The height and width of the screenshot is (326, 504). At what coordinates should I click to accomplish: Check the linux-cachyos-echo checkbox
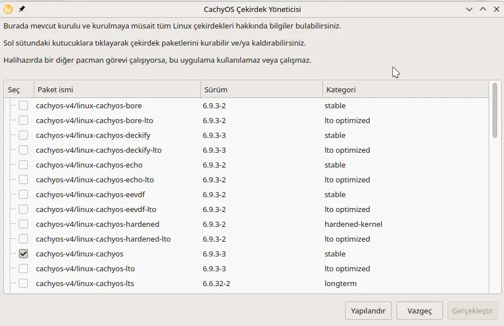pyautogui.click(x=23, y=165)
